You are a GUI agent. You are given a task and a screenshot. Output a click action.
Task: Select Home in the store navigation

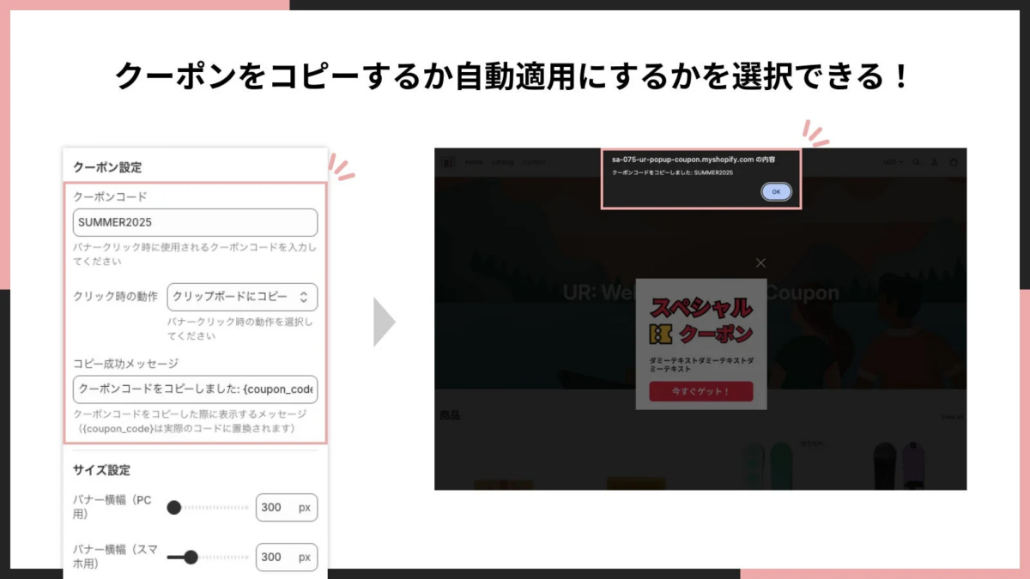473,161
